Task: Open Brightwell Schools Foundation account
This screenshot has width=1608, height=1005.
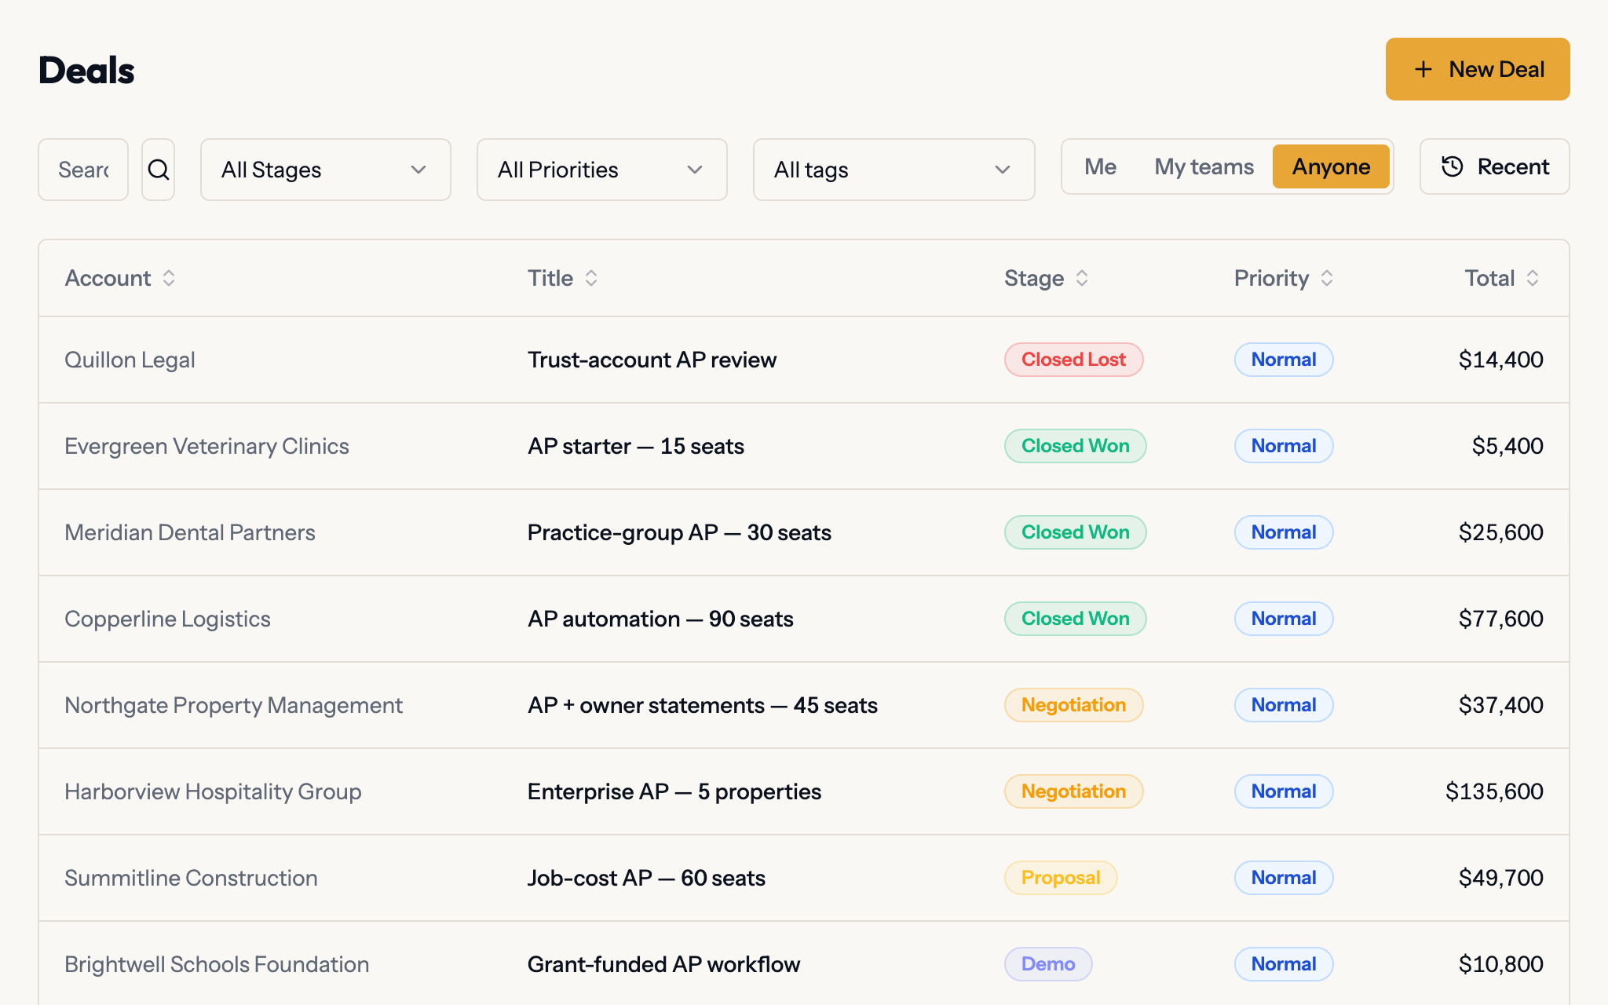Action: pos(217,964)
